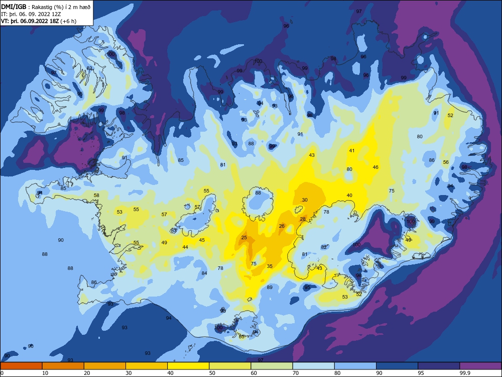Click the lightest blue 70–80 legend swatch
The width and height of the screenshot is (502, 377).
coord(313,366)
